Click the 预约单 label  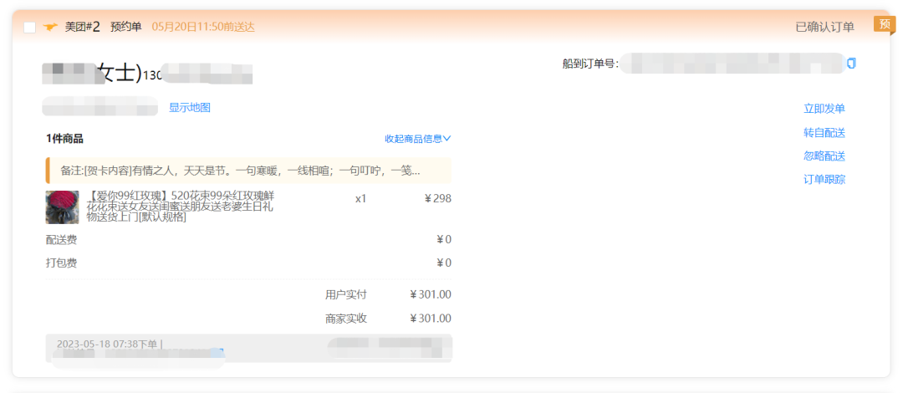[126, 27]
